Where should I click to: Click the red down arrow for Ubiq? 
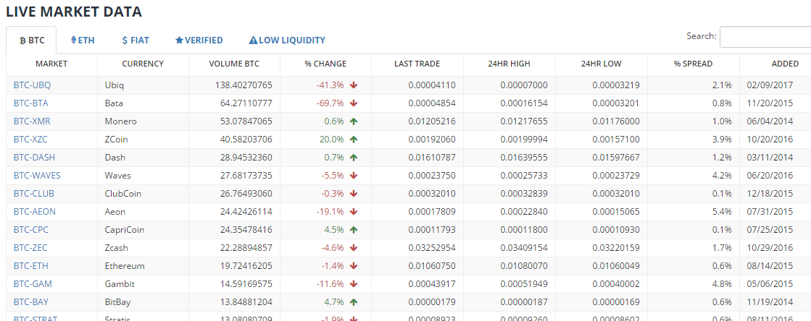pos(354,85)
